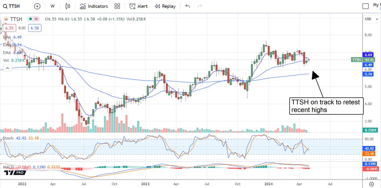
Task: Toggle the green market status dot
Action: [30, 19]
